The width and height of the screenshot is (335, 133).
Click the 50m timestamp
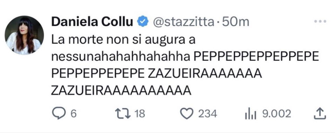click(235, 22)
